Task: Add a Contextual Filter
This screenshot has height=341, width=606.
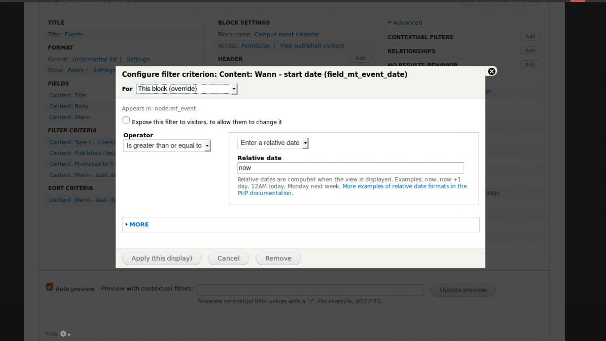Action: point(530,37)
